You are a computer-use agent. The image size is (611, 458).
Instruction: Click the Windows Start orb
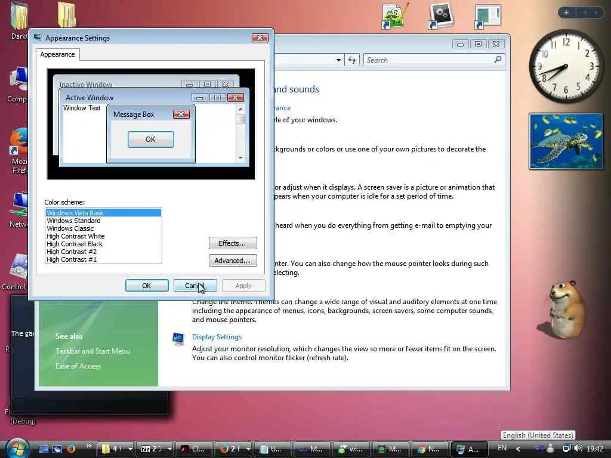pyautogui.click(x=16, y=448)
